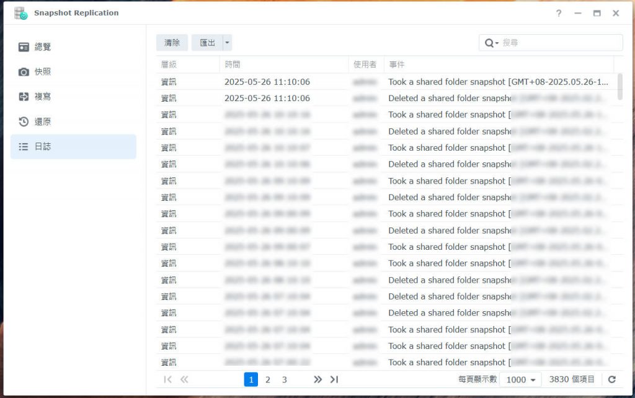Click the 清除 clear button
Viewport: 635px width, 398px height.
point(172,43)
